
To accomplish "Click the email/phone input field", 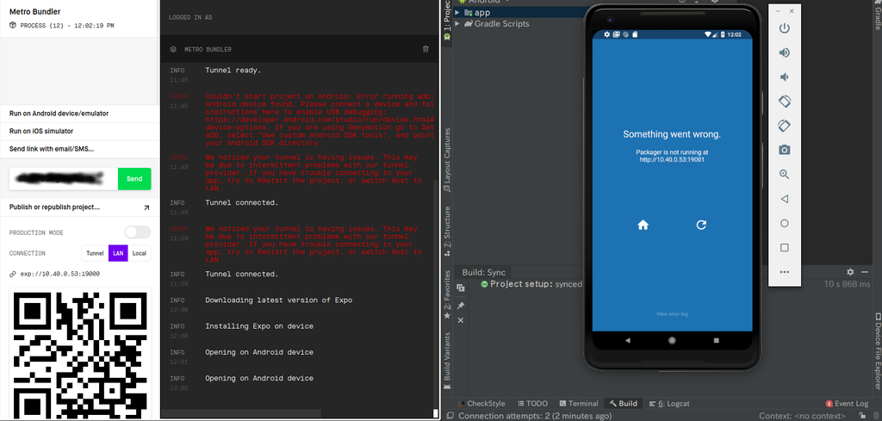I will point(64,179).
